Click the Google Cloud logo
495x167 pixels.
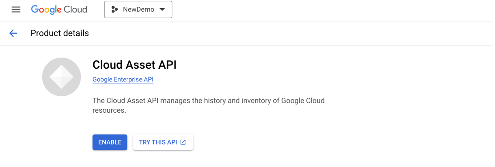point(59,10)
